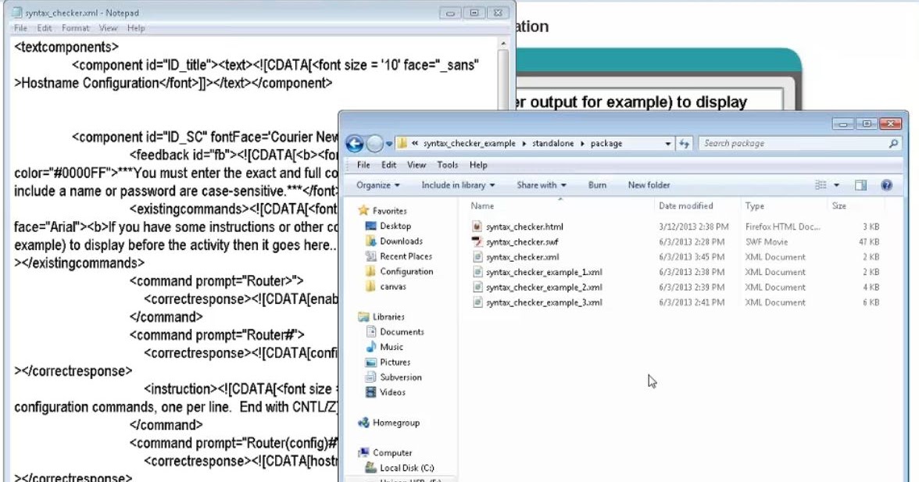This screenshot has height=482, width=919.
Task: Open the Documents library
Action: pyautogui.click(x=402, y=332)
